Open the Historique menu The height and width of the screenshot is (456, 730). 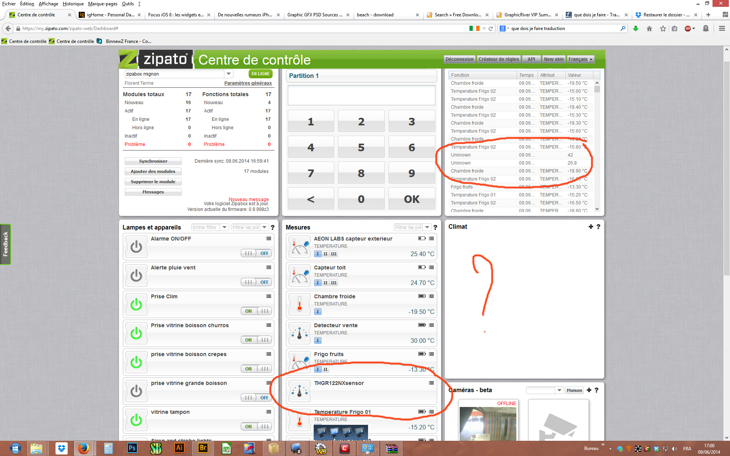[73, 4]
